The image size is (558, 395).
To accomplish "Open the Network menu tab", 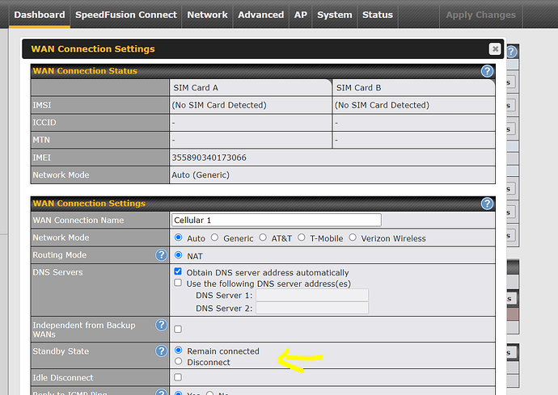I will 207,15.
